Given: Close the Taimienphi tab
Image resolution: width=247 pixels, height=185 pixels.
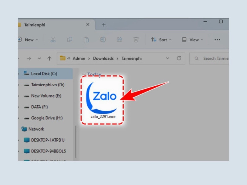Looking at the screenshot, I should (x=88, y=25).
